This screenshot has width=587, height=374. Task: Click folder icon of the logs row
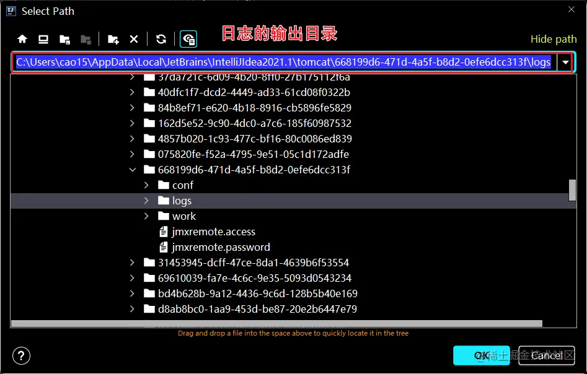[x=164, y=201]
